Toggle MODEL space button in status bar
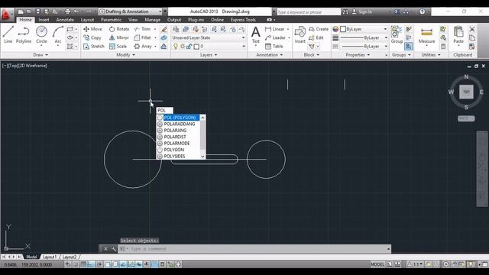 point(377,264)
